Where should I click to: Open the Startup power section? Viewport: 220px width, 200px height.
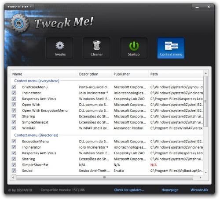tap(134, 48)
